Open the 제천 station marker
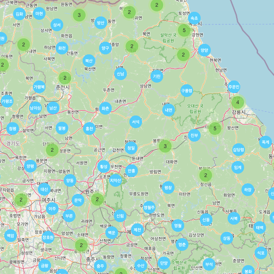 click(x=137, y=229)
